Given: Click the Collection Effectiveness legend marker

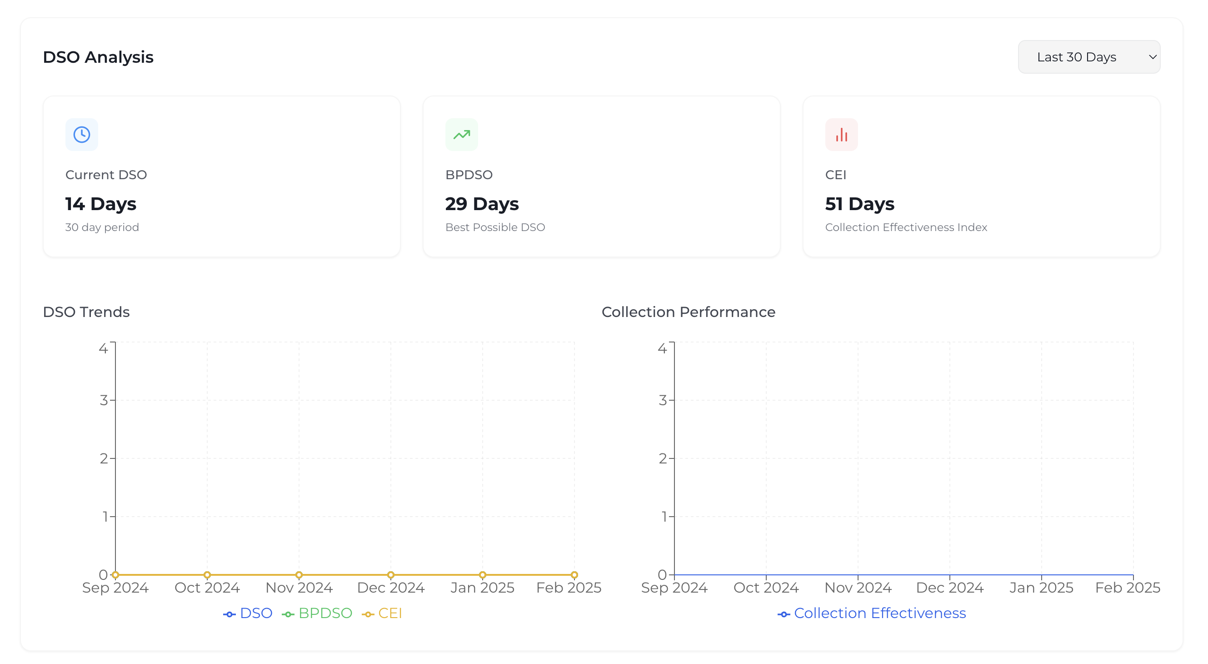Looking at the screenshot, I should coord(784,614).
